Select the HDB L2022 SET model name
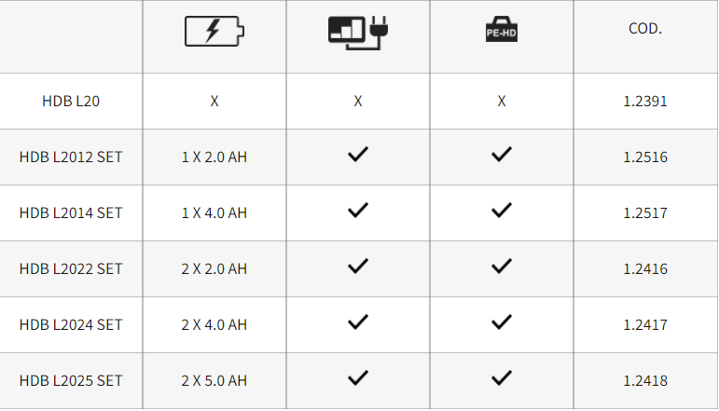The width and height of the screenshot is (719, 411). tap(71, 268)
